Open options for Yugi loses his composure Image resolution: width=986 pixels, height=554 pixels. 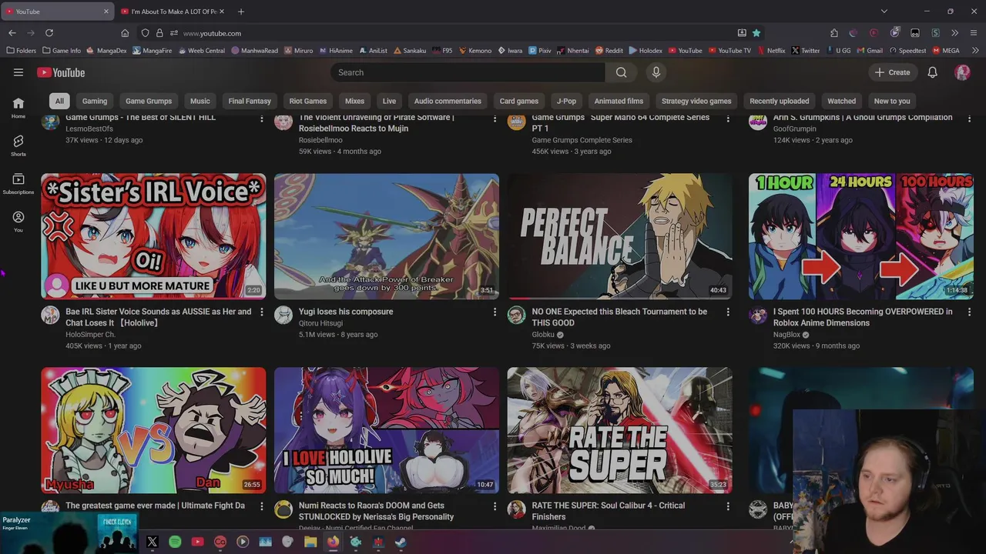tap(495, 312)
